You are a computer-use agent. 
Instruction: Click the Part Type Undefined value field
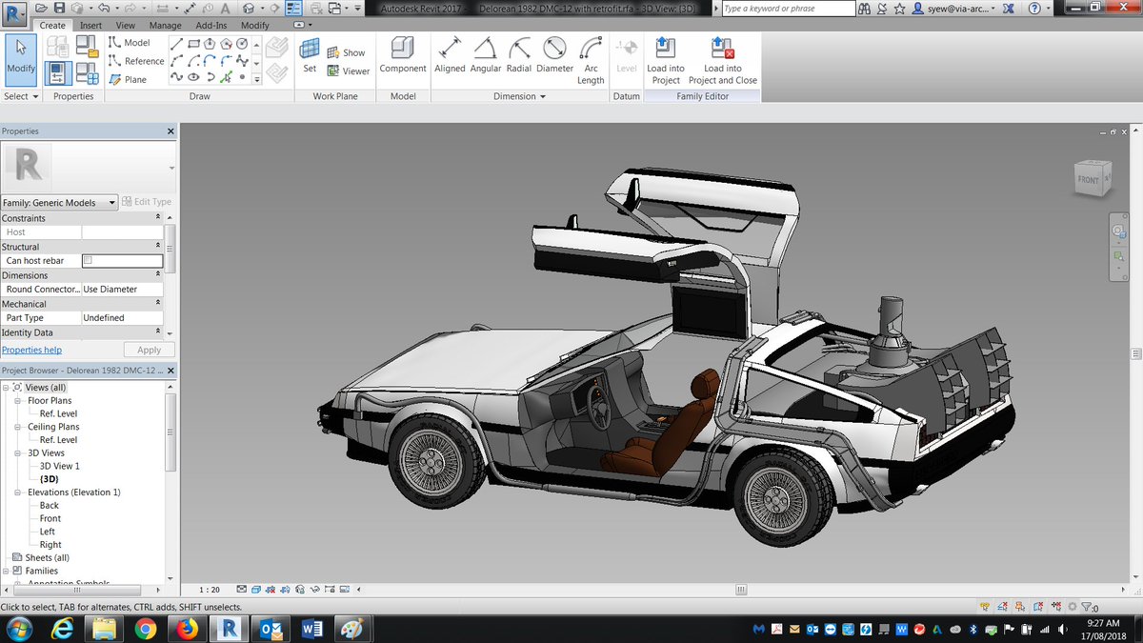pyautogui.click(x=122, y=317)
